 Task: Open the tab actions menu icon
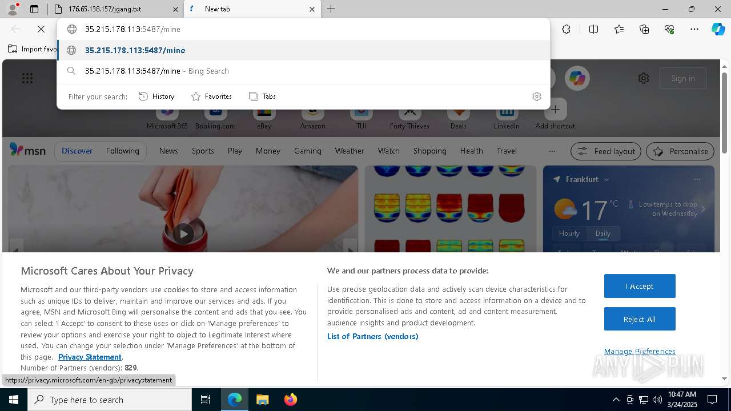click(x=34, y=9)
